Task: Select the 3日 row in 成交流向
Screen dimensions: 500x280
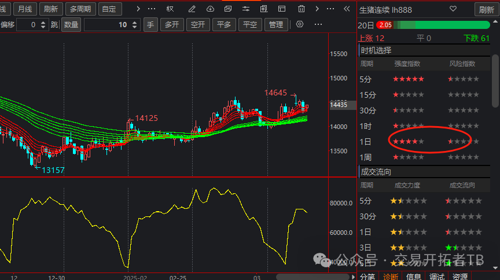Action: (424, 248)
